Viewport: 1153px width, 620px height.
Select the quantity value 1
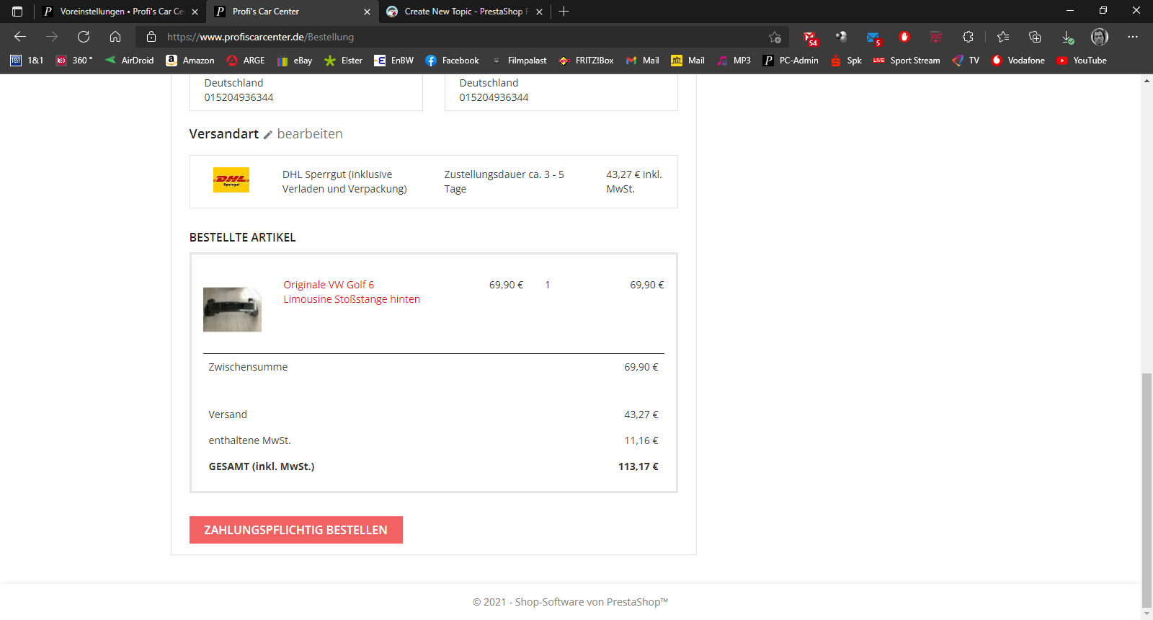(548, 285)
